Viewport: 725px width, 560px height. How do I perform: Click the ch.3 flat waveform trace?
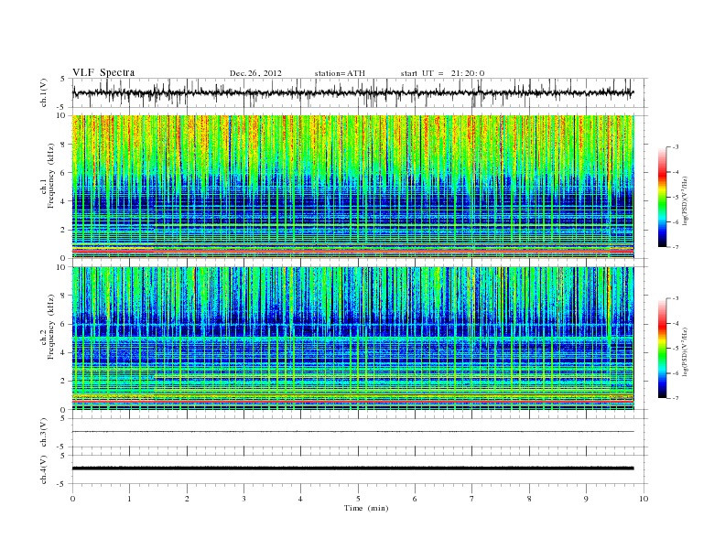(352, 432)
